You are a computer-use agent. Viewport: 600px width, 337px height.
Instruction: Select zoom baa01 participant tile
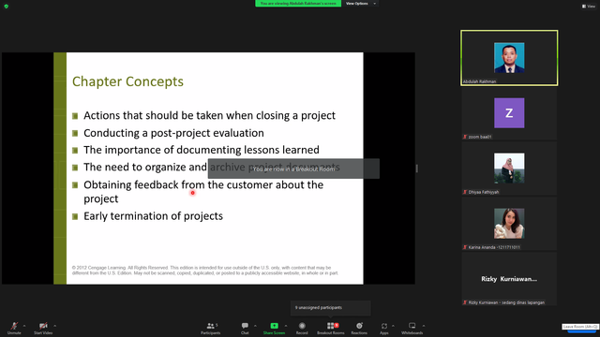509,113
